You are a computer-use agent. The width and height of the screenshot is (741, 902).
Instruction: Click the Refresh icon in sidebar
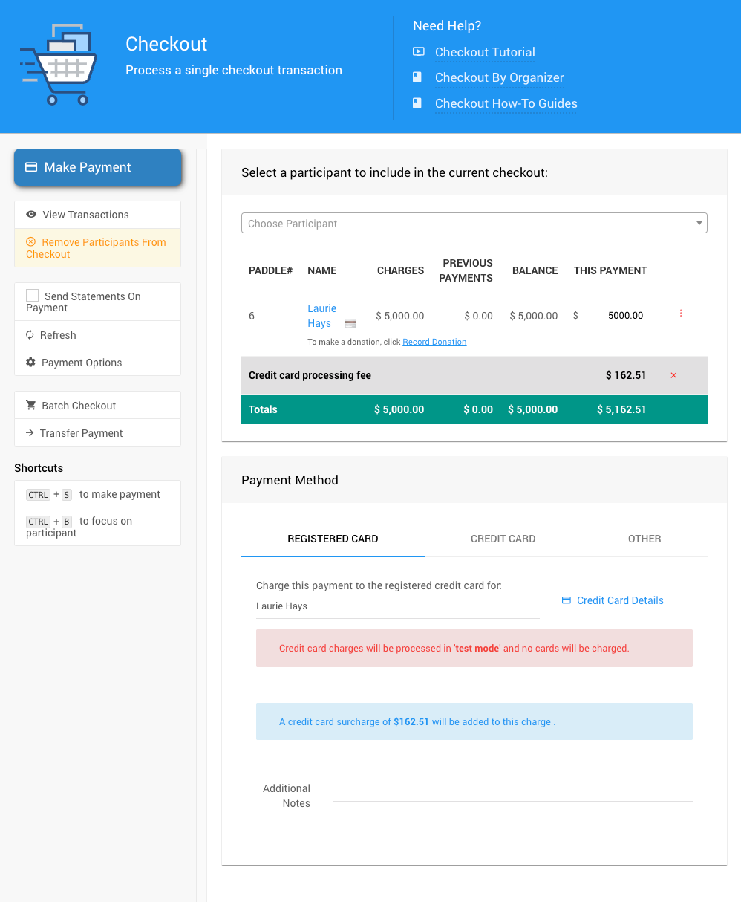[30, 335]
